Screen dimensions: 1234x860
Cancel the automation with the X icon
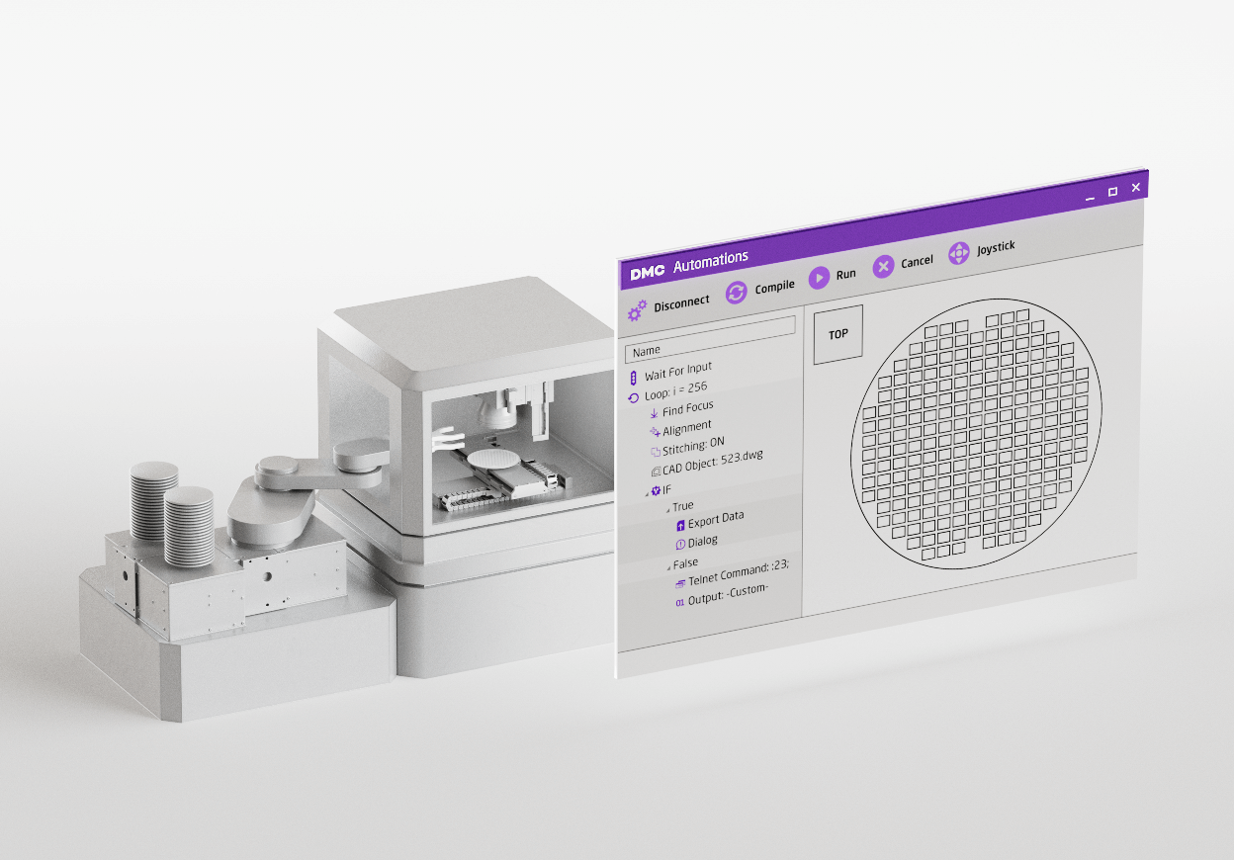pos(884,266)
